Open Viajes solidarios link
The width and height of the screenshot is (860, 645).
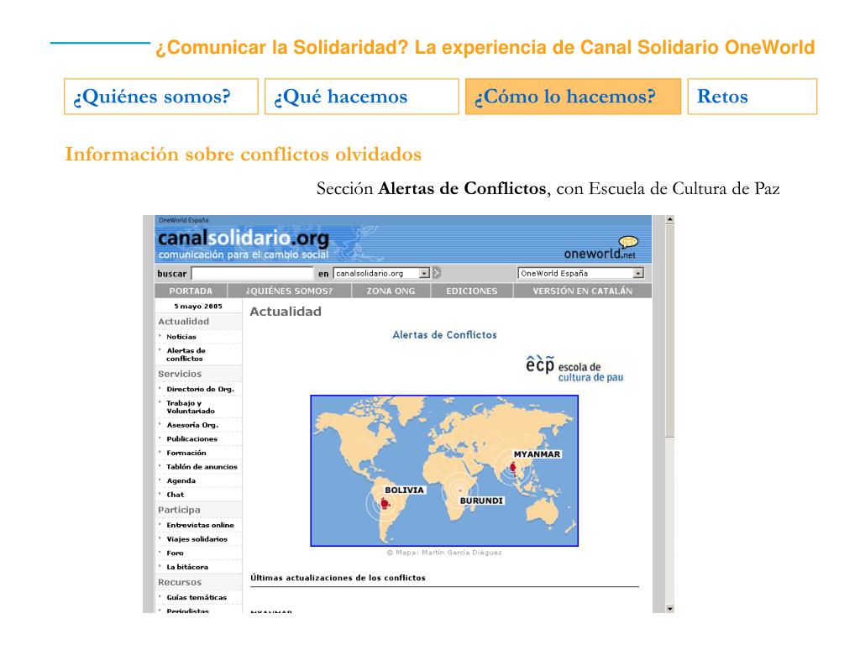click(197, 539)
